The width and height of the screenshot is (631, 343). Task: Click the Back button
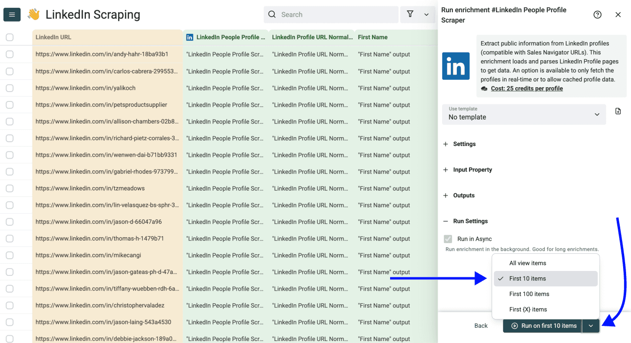click(x=481, y=325)
